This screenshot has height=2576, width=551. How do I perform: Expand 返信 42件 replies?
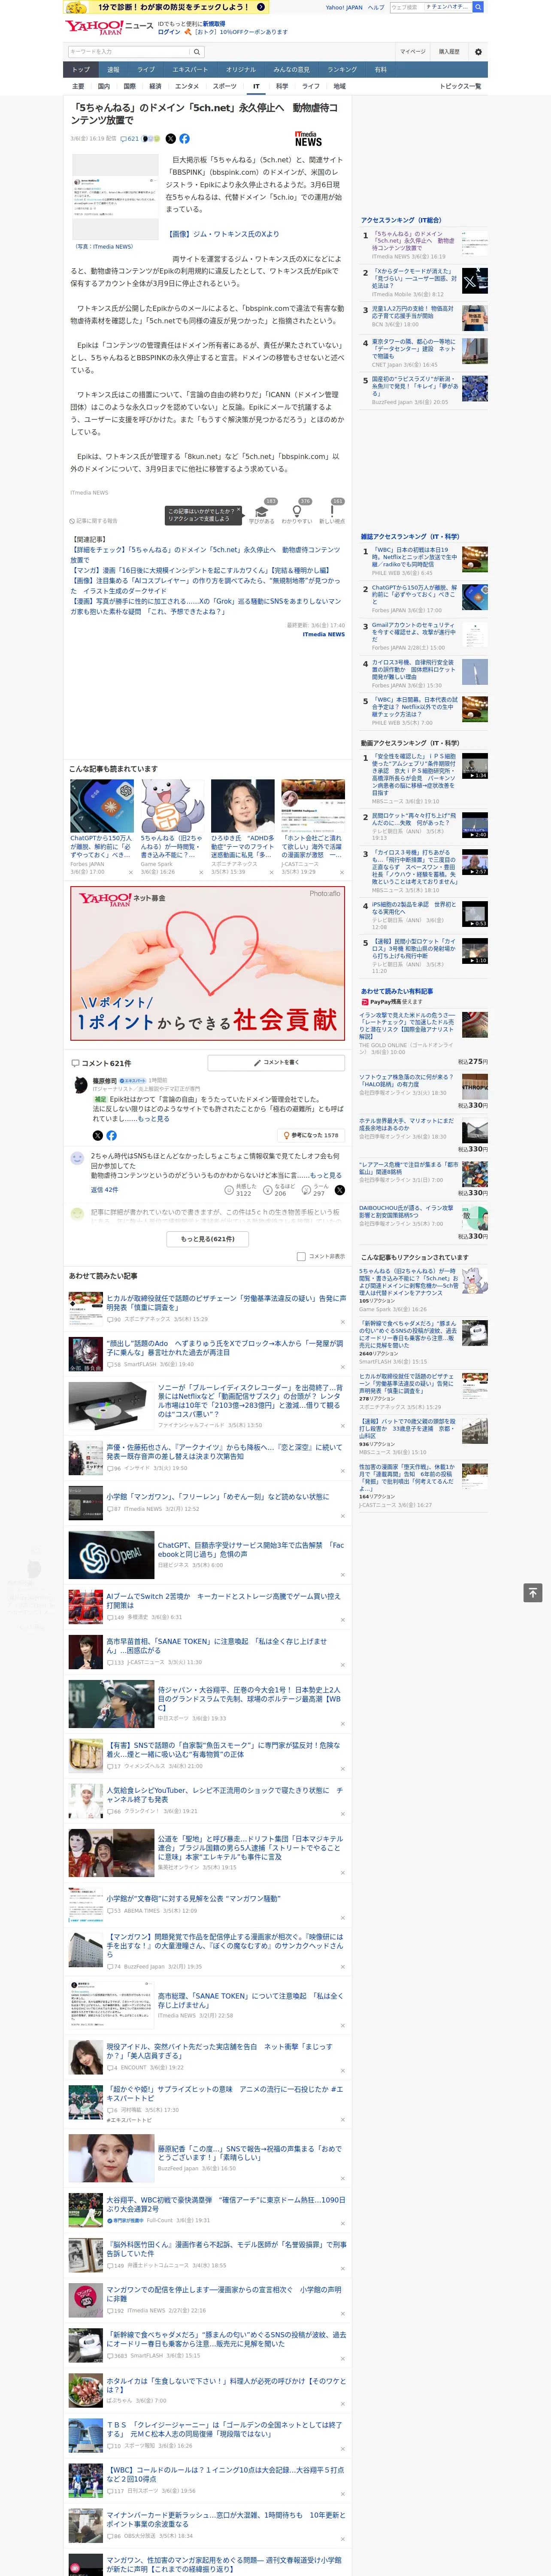click(104, 1190)
